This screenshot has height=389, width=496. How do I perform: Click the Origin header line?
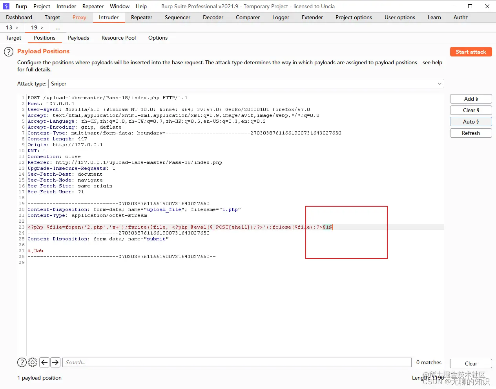click(x=65, y=145)
